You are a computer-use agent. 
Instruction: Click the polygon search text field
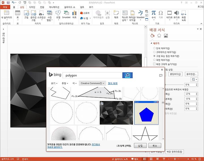(93, 75)
